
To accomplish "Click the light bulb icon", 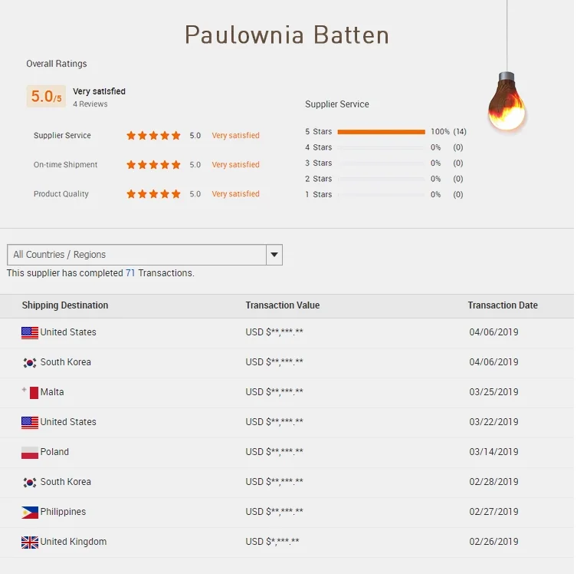I will click(x=507, y=103).
